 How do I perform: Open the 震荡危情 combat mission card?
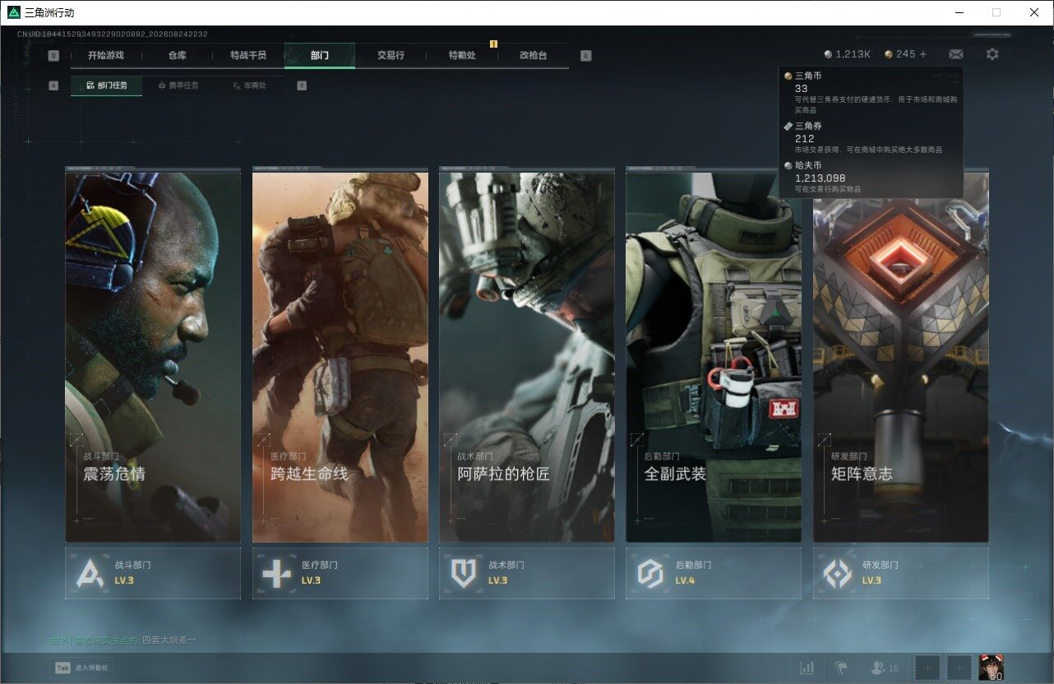pos(153,356)
